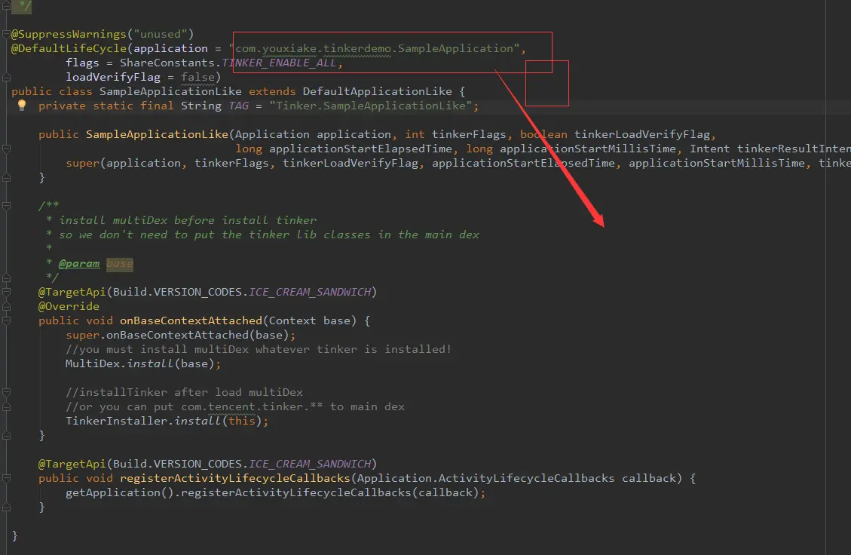Image resolution: width=851 pixels, height=555 pixels.
Task: Click the ShareConstants class reference
Action: coord(167,63)
